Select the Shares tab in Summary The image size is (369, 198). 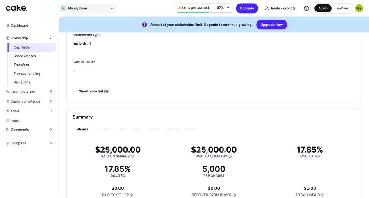point(82,129)
